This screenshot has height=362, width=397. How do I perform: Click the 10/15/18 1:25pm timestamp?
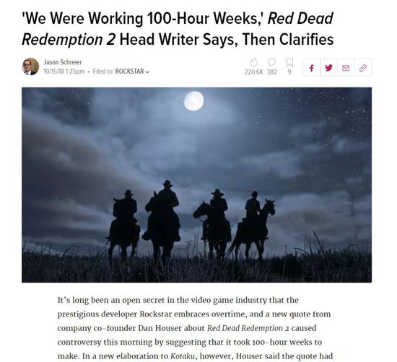coord(64,72)
